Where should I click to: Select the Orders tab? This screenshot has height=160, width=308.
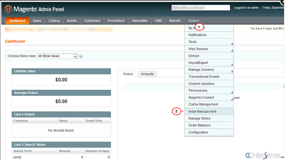click(x=128, y=74)
